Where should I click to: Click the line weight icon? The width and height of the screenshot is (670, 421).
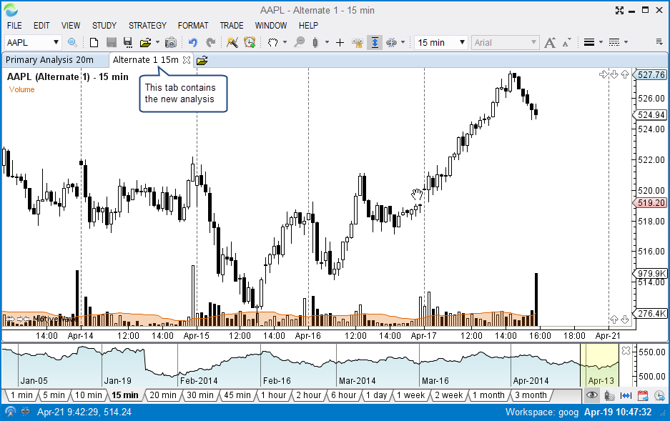pos(589,42)
